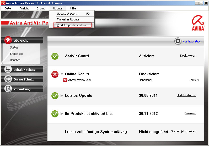Click the Online Schutz globe icon
This screenshot has height=146, width=209.
click(x=8, y=79)
